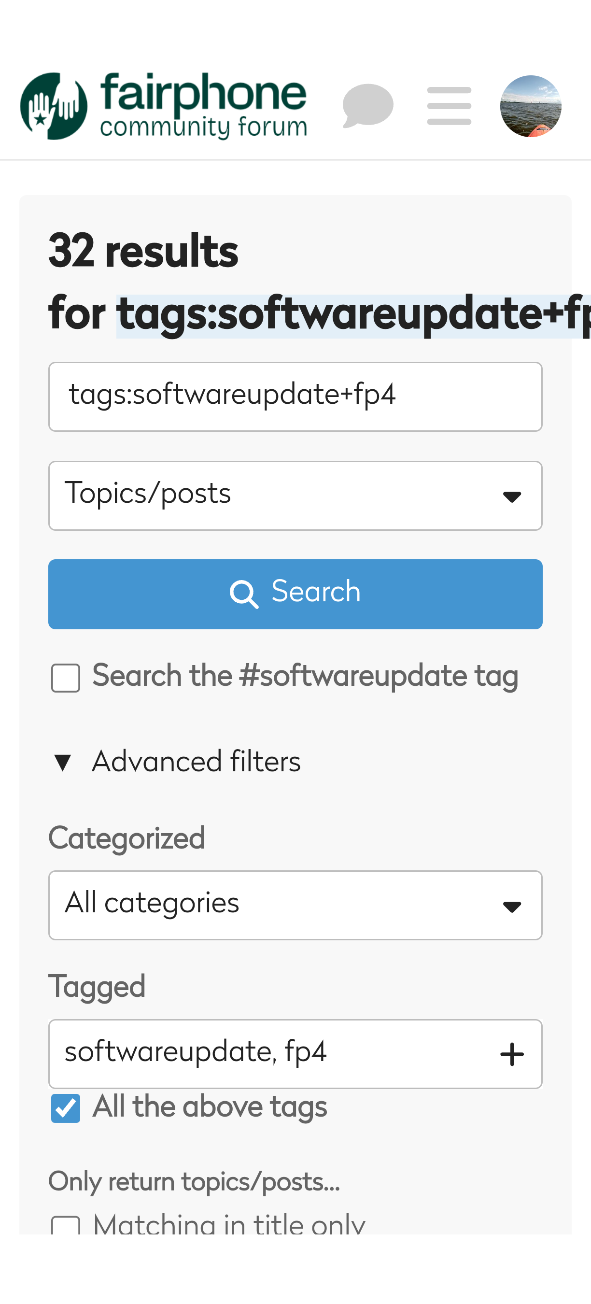
Task: Click the magnifying glass search icon
Action: [x=244, y=594]
